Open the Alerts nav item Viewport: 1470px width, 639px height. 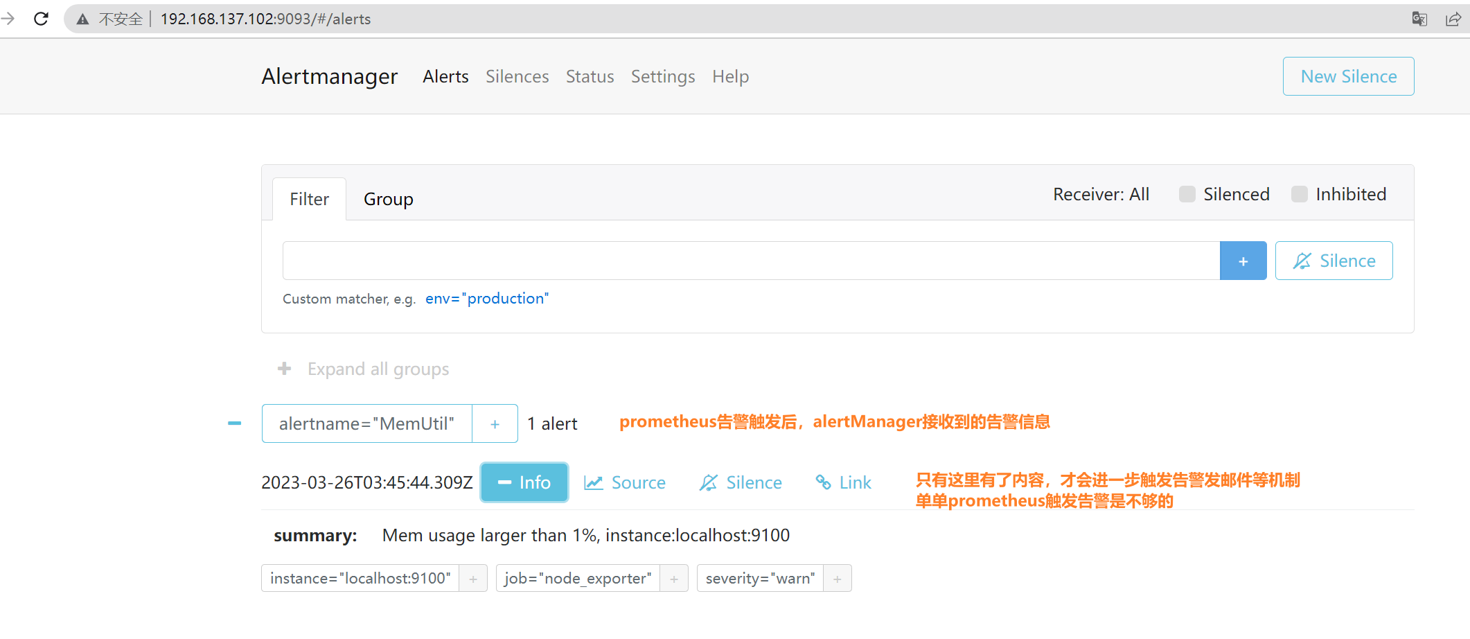[445, 76]
